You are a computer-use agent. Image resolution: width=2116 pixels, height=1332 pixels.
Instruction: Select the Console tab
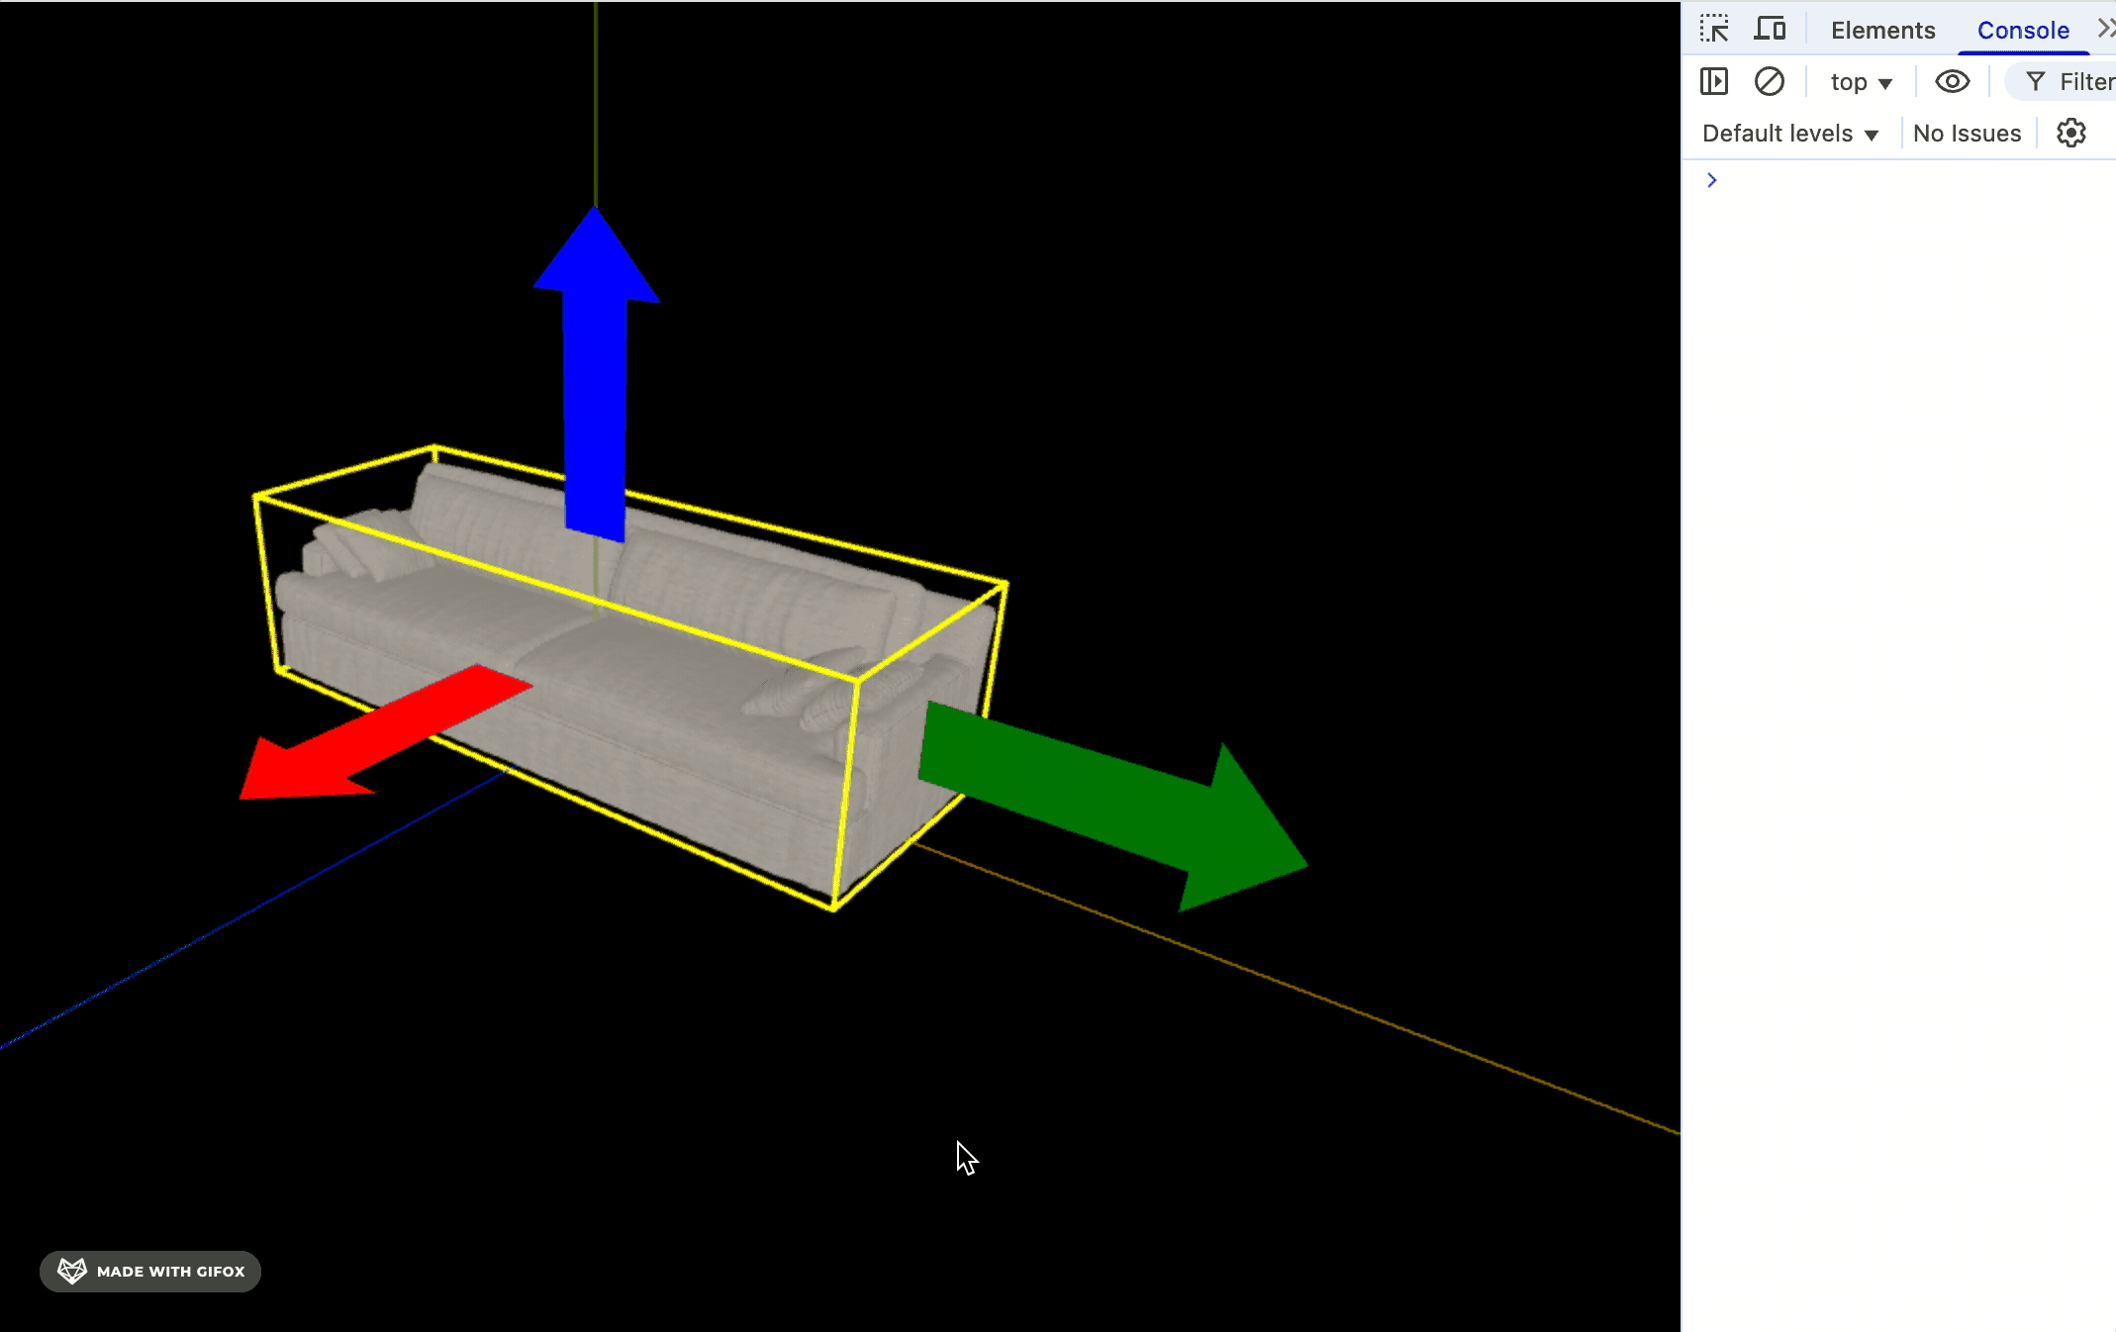coord(2023,31)
